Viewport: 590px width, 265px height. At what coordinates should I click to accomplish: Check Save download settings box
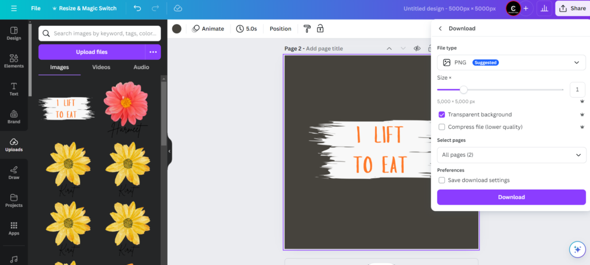pyautogui.click(x=442, y=180)
